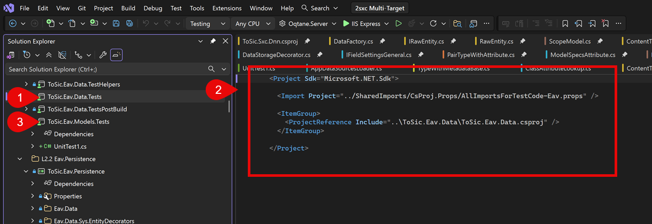
Task: Open Properties wrench icon in Solution Explorer
Action: (103, 54)
